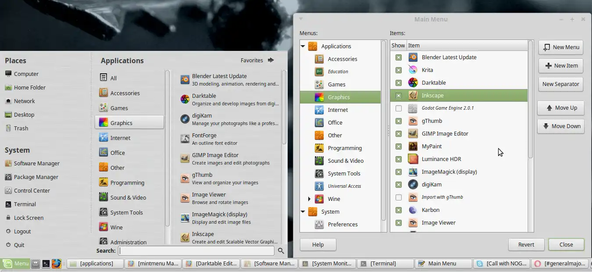Click the terminal launcher icon on the taskbar
The width and height of the screenshot is (592, 272).
pyautogui.click(x=46, y=264)
